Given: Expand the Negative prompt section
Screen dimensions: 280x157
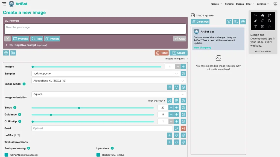Looking at the screenshot, I should click(x=7, y=45).
